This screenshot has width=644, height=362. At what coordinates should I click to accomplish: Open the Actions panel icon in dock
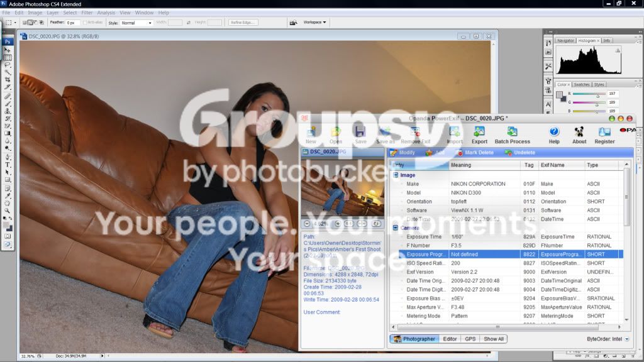tap(548, 52)
